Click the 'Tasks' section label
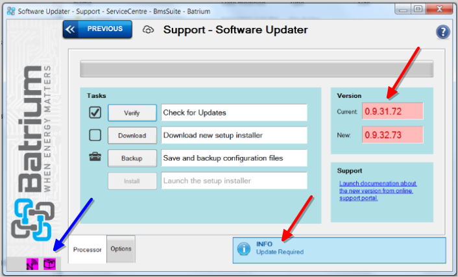Image resolution: width=458 pixels, height=277 pixels. pyautogui.click(x=97, y=95)
